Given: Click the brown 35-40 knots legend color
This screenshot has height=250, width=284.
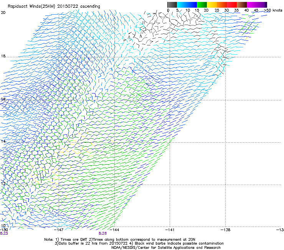Looking at the screenshot, I should click(x=242, y=5).
